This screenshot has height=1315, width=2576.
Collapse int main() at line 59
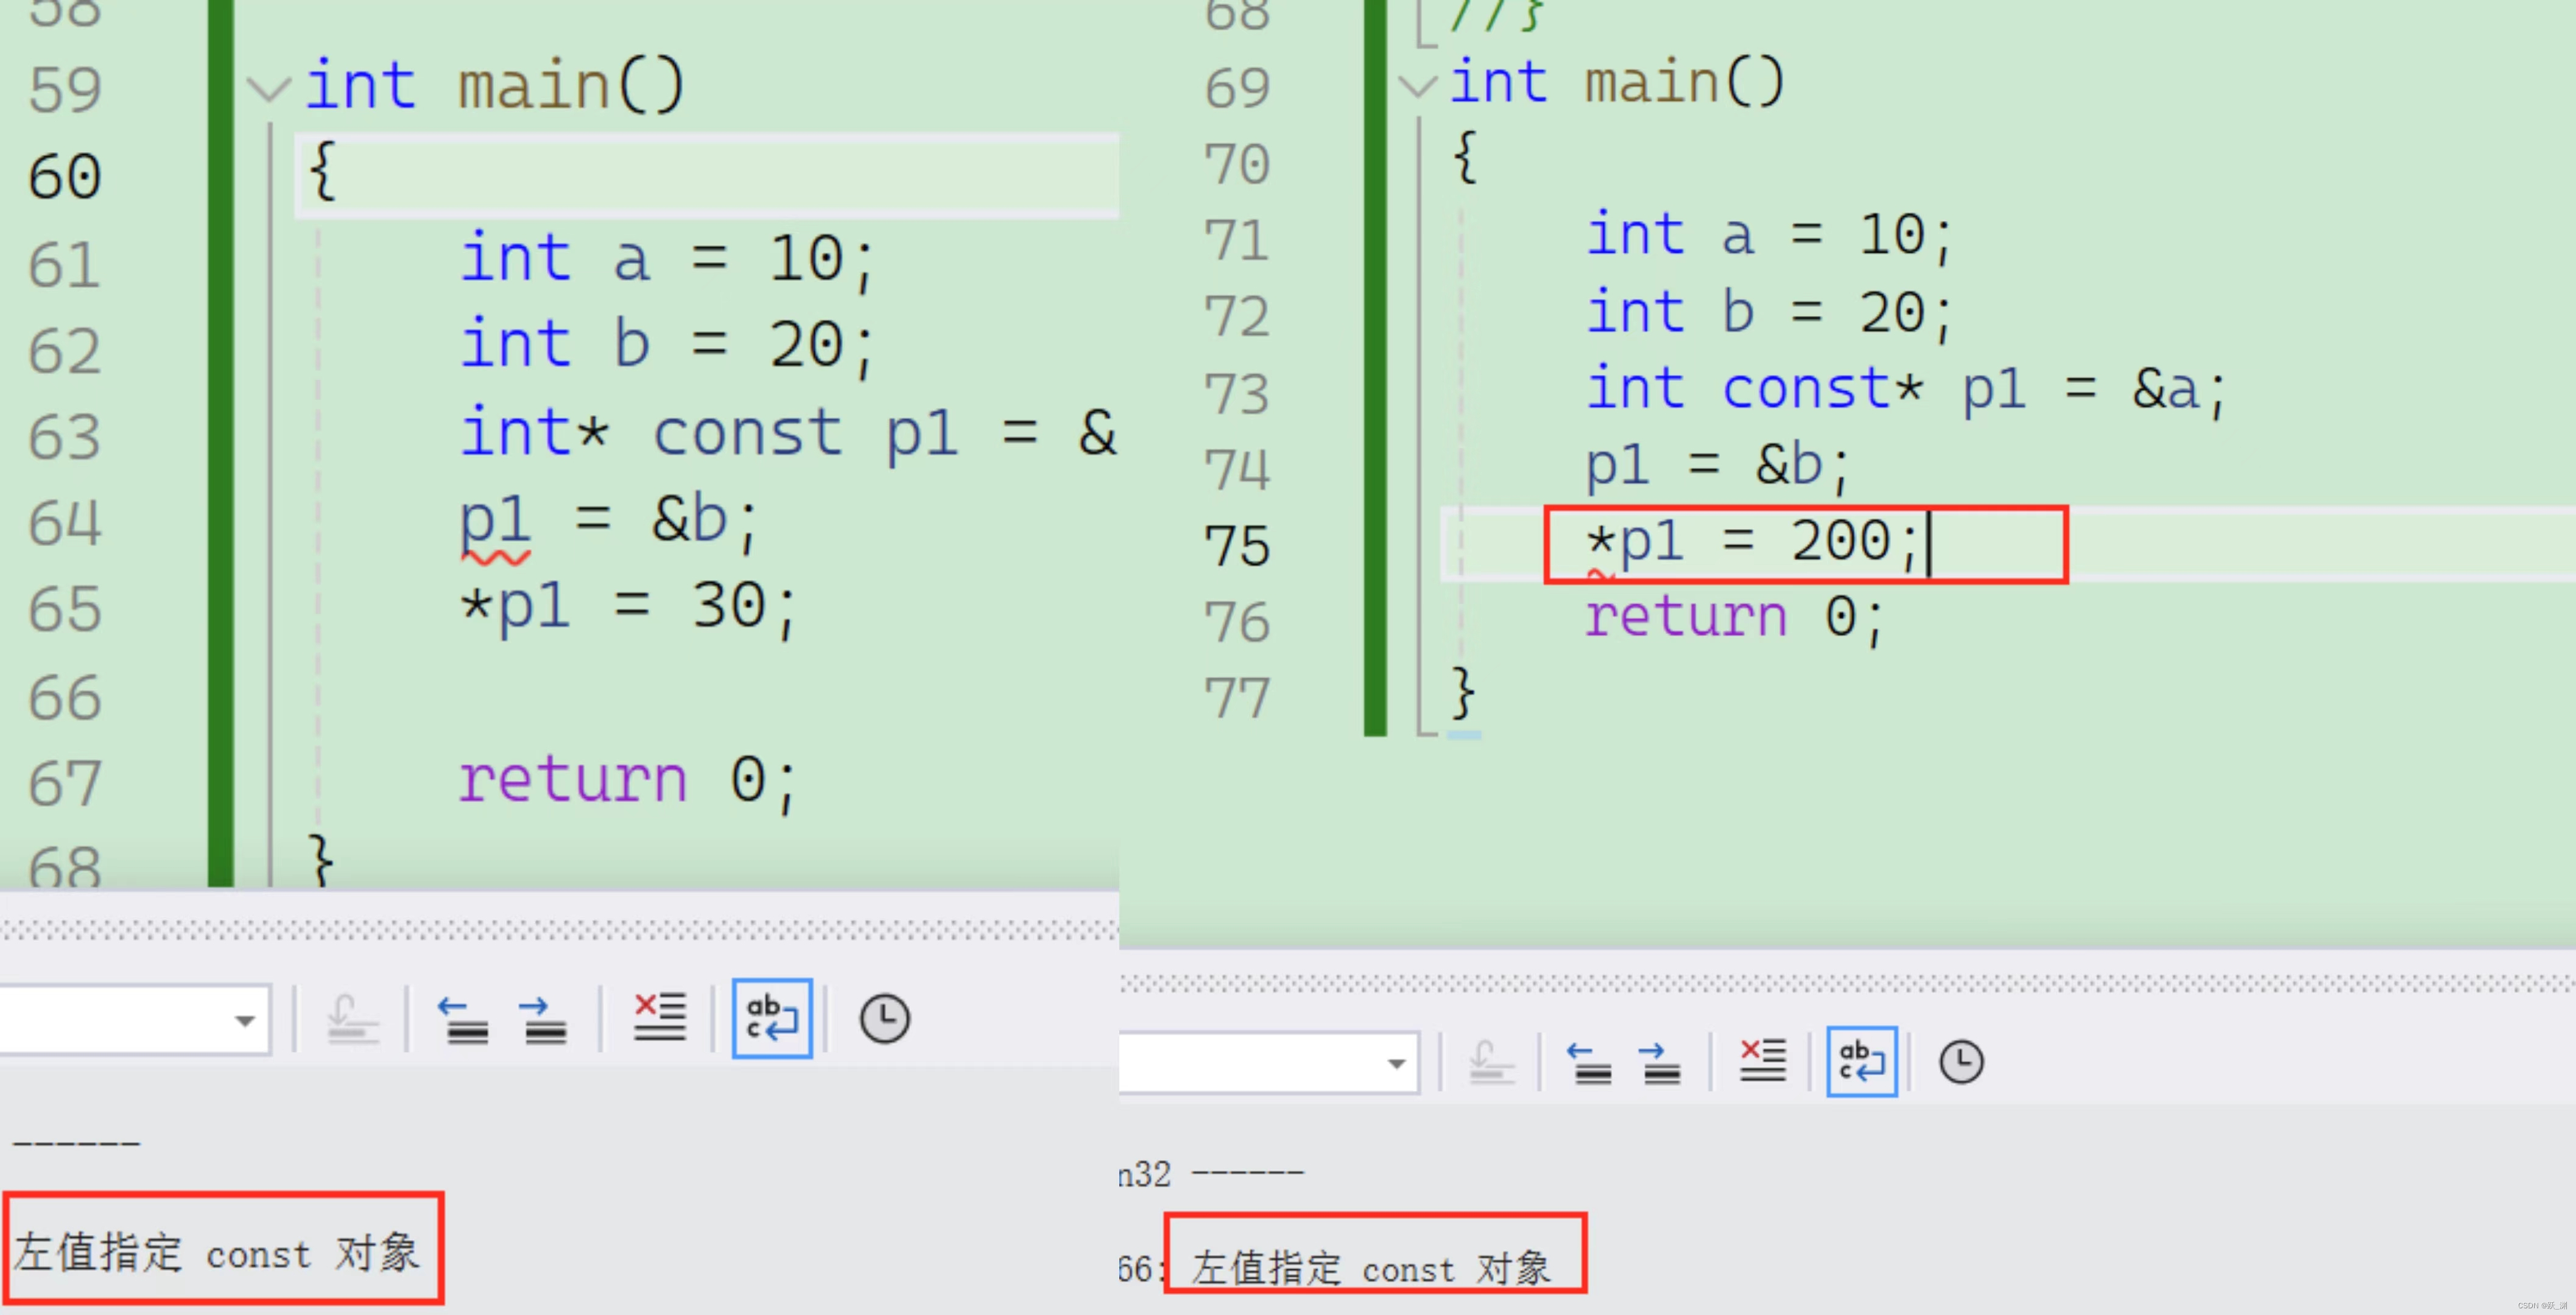(268, 89)
